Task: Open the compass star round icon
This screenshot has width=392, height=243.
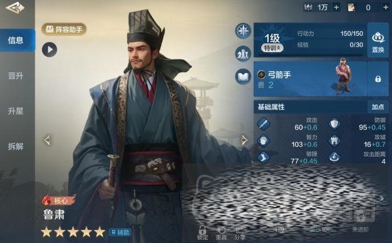Action: (x=243, y=31)
